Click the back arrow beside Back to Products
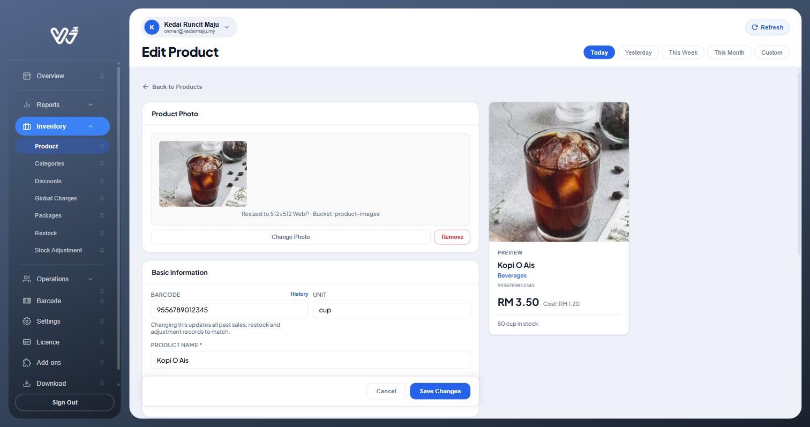The width and height of the screenshot is (810, 427). tap(145, 87)
